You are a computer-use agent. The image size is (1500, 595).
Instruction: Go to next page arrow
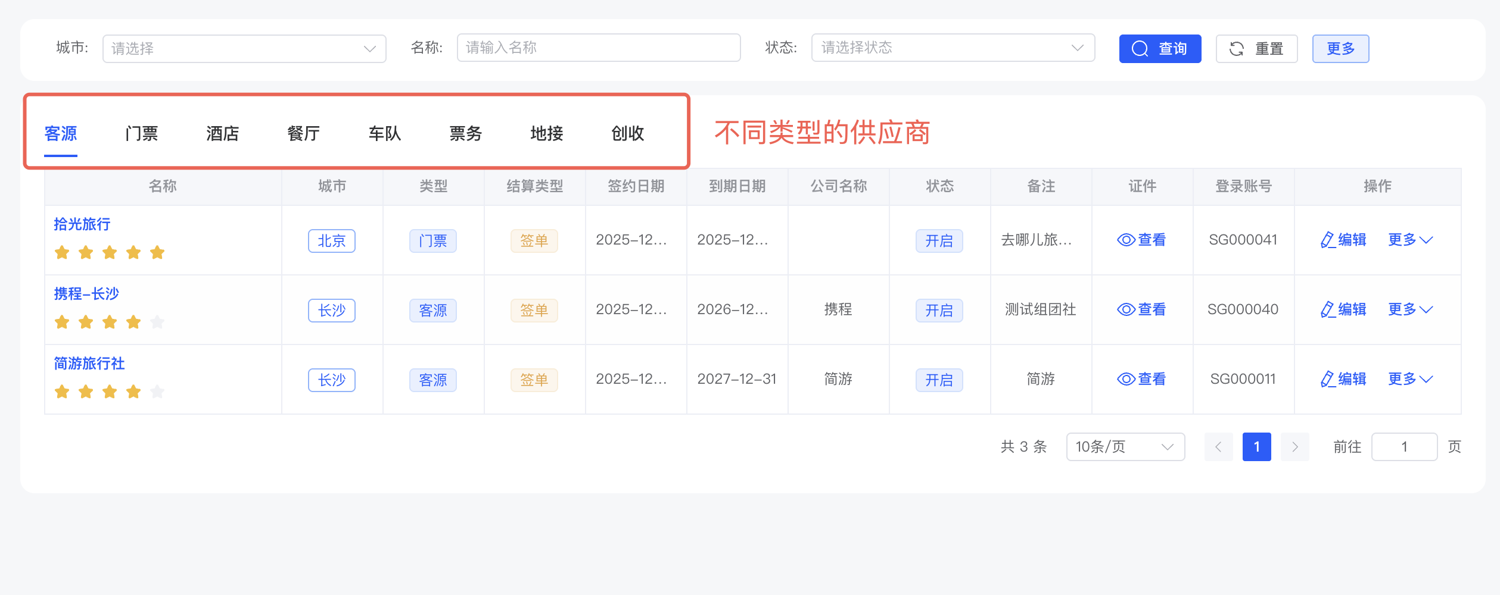(1294, 447)
